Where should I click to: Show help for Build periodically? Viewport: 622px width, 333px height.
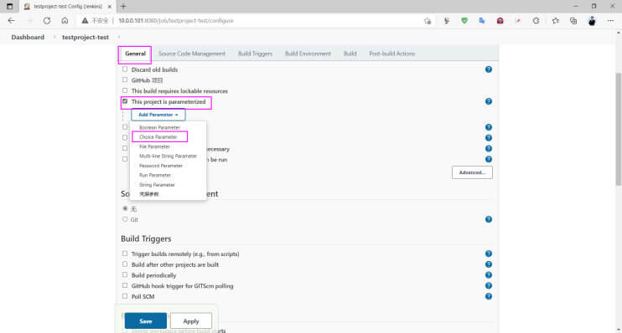489,274
